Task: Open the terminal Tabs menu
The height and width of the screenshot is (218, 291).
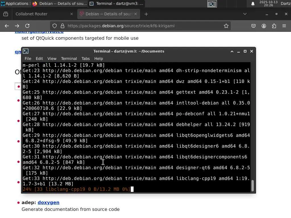Action: point(86,58)
